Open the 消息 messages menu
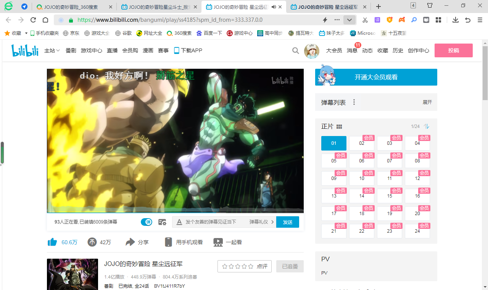The height and width of the screenshot is (290, 488). pyautogui.click(x=352, y=50)
